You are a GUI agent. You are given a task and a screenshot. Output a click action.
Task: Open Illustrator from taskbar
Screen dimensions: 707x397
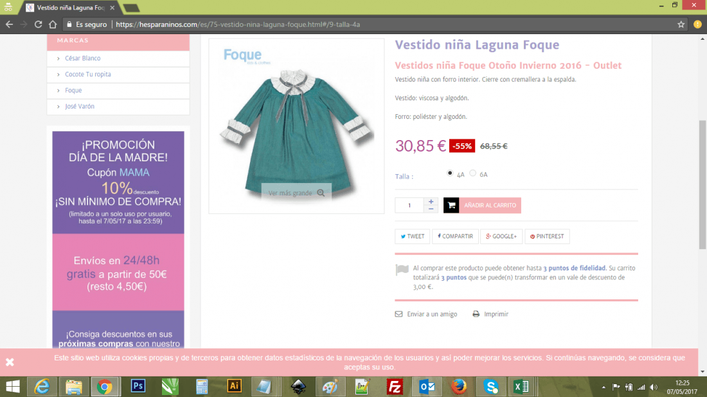[234, 387]
